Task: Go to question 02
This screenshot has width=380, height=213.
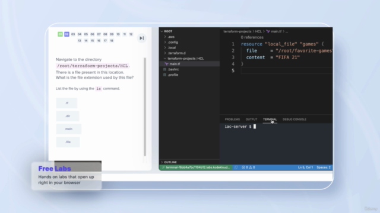Action: [66, 34]
